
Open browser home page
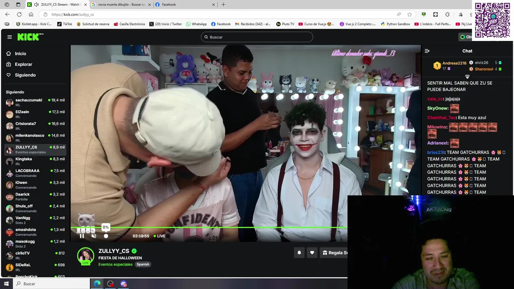point(31,14)
